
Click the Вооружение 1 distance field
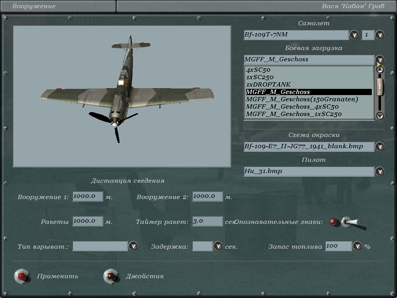pos(88,196)
